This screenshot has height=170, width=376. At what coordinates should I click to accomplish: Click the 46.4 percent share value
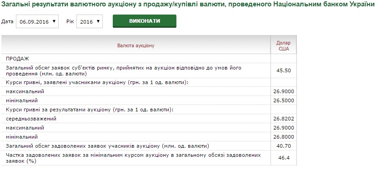(284, 158)
